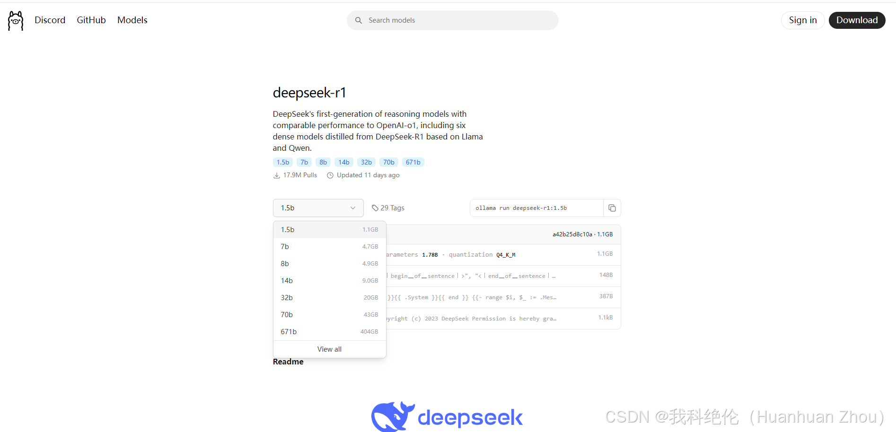The image size is (896, 432).
Task: Select the 7b size tag badge
Action: click(304, 162)
